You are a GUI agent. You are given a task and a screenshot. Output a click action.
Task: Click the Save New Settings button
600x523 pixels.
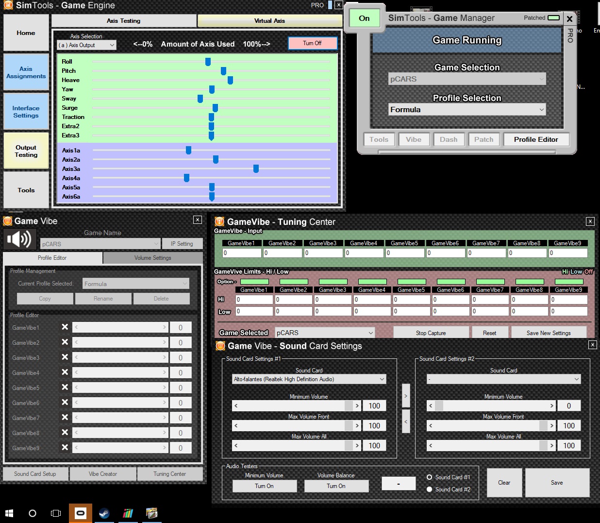pos(548,333)
